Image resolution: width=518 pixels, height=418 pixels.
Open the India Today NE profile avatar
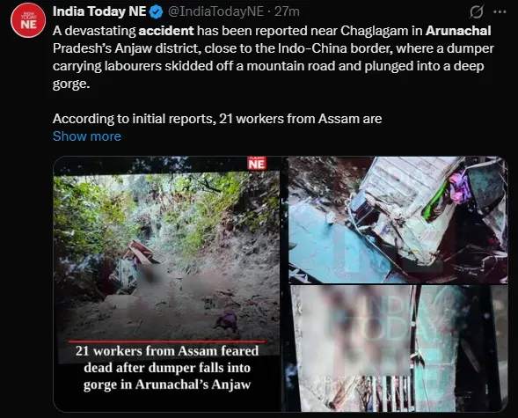(x=28, y=20)
